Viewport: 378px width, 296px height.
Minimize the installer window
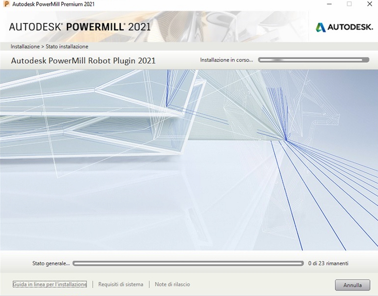click(328, 4)
